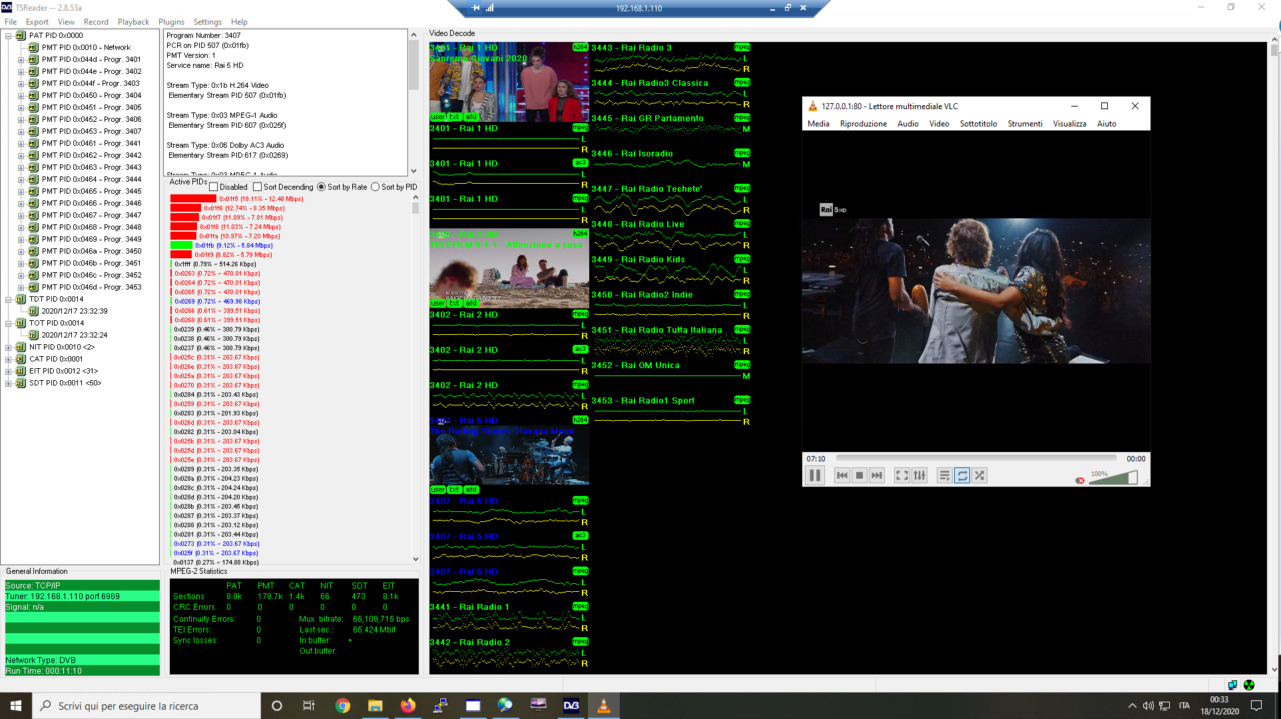Pause playback in VLC
Screen dimensions: 1281x719
pos(814,475)
